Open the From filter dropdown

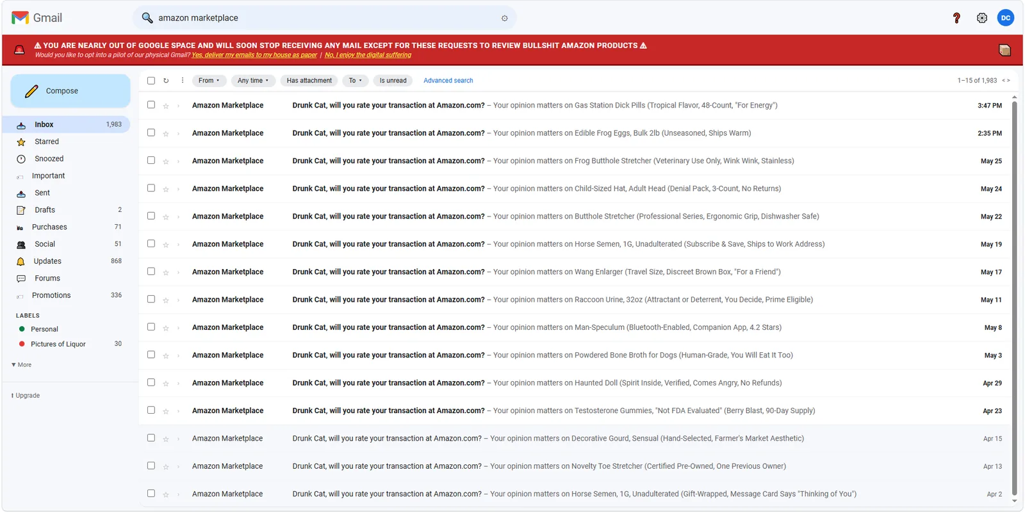pos(209,81)
